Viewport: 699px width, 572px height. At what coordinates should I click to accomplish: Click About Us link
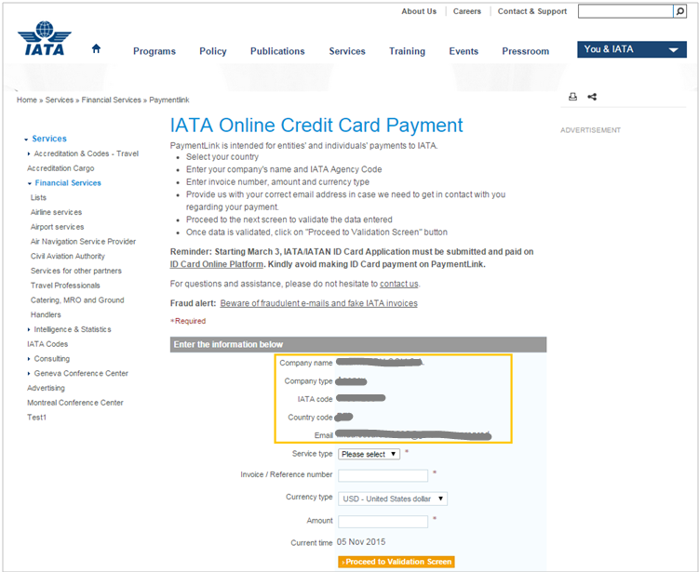click(x=419, y=11)
